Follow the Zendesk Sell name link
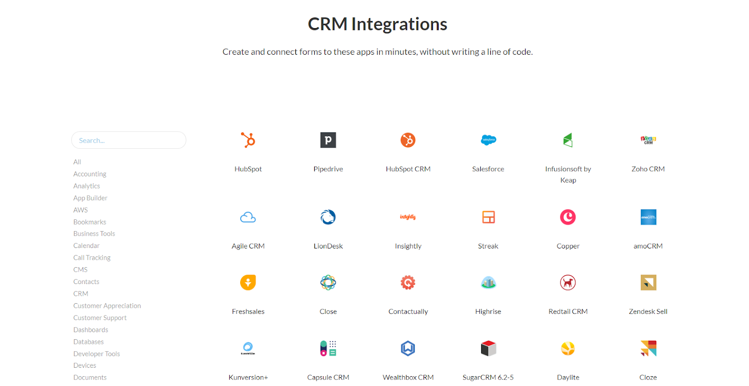Viewport: 749px width, 386px height. (648, 312)
